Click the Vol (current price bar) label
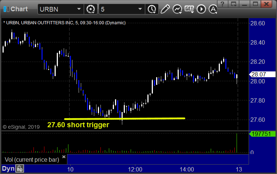The height and width of the screenshot is (174, 277). click(x=32, y=159)
